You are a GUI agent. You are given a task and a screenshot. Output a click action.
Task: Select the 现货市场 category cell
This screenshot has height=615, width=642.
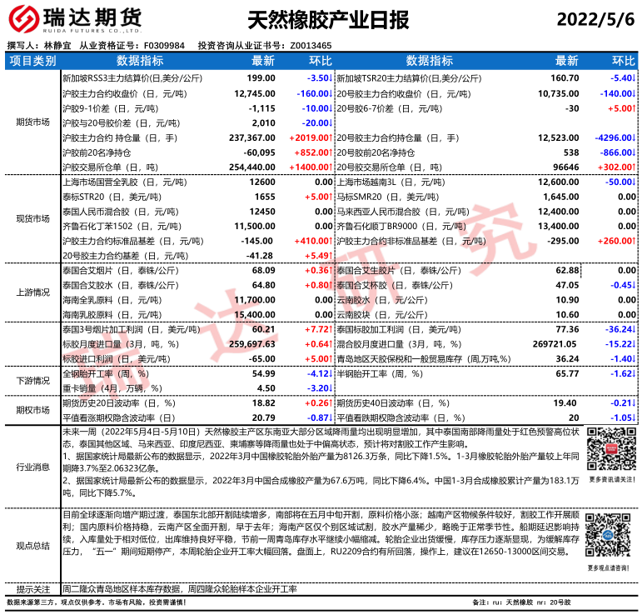tap(32, 218)
